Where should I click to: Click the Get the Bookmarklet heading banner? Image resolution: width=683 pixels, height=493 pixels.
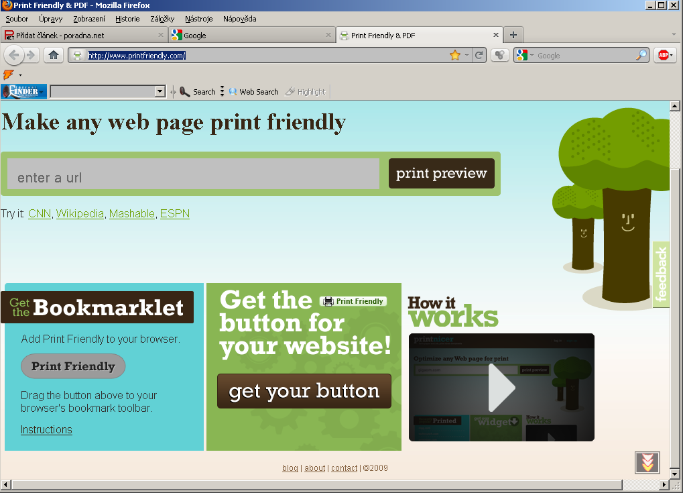point(97,307)
